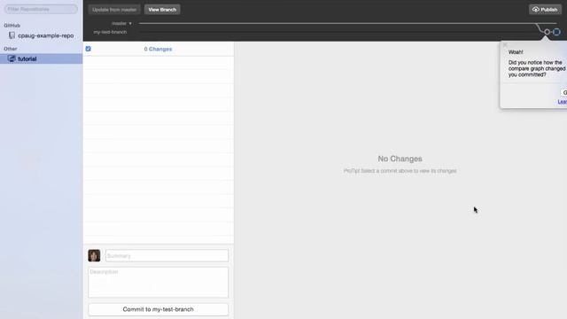Toggle the select-all changes checkbox

click(89, 49)
